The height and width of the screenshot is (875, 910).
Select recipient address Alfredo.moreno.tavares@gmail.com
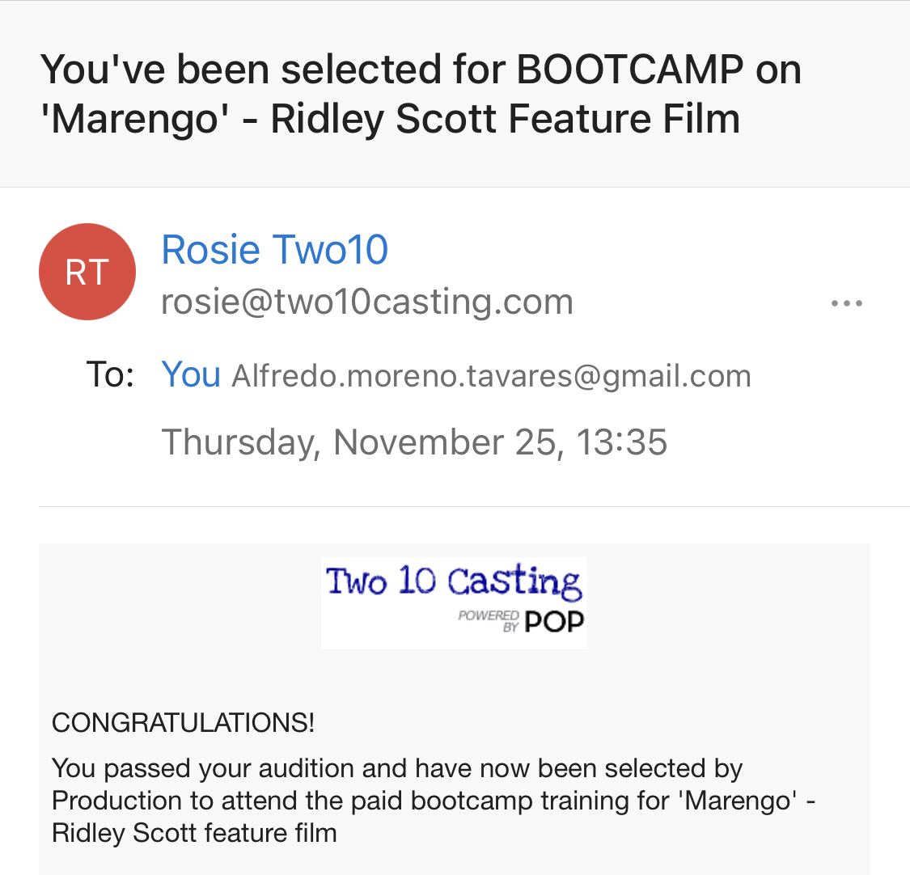[492, 376]
